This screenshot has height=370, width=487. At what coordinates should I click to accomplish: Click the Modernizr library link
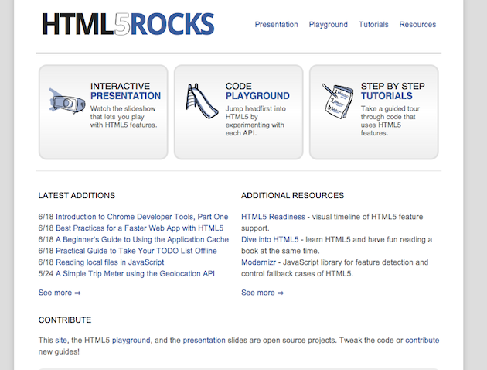pos(260,262)
